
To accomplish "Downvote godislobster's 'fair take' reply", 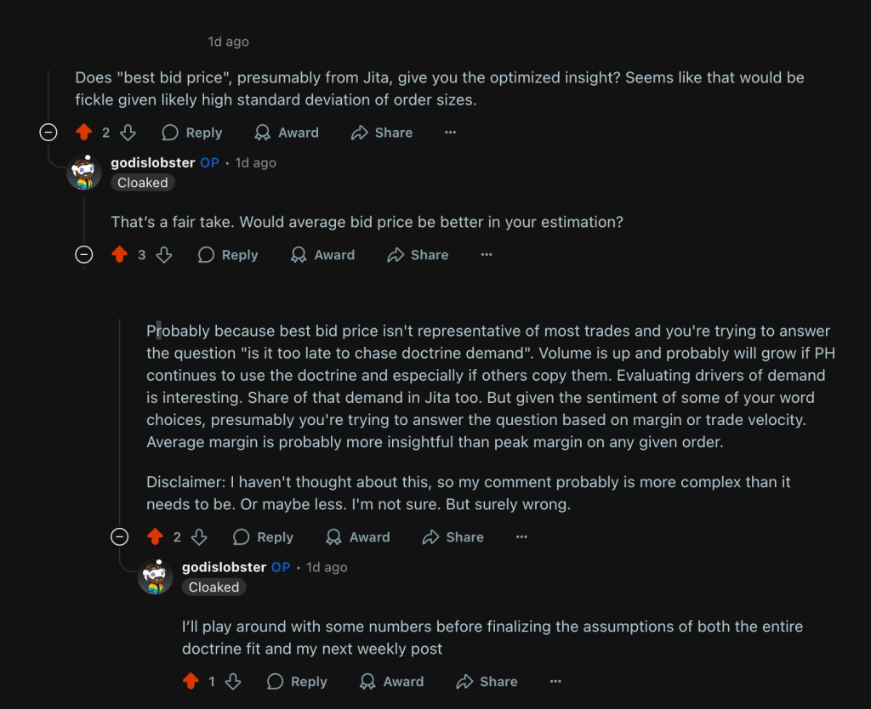I will 164,255.
